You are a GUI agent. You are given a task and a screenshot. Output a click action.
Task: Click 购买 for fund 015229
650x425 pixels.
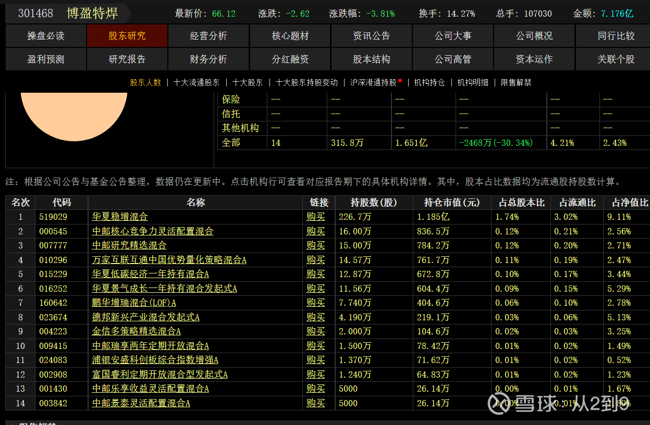pos(316,274)
